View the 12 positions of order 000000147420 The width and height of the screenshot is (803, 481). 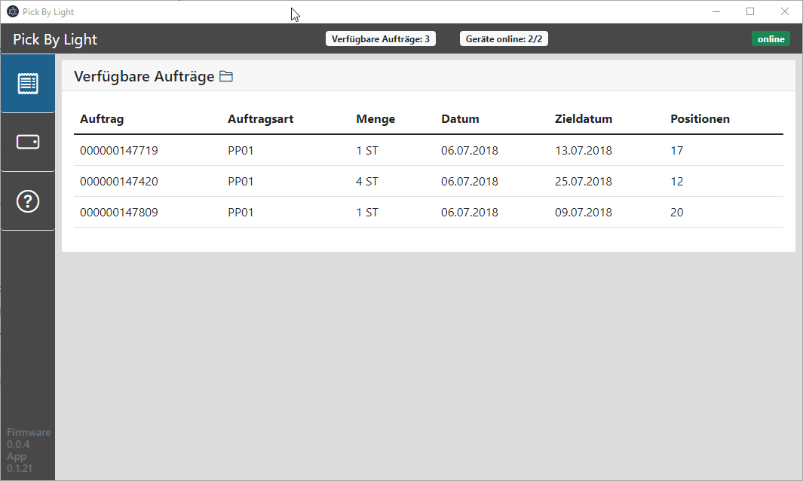676,181
